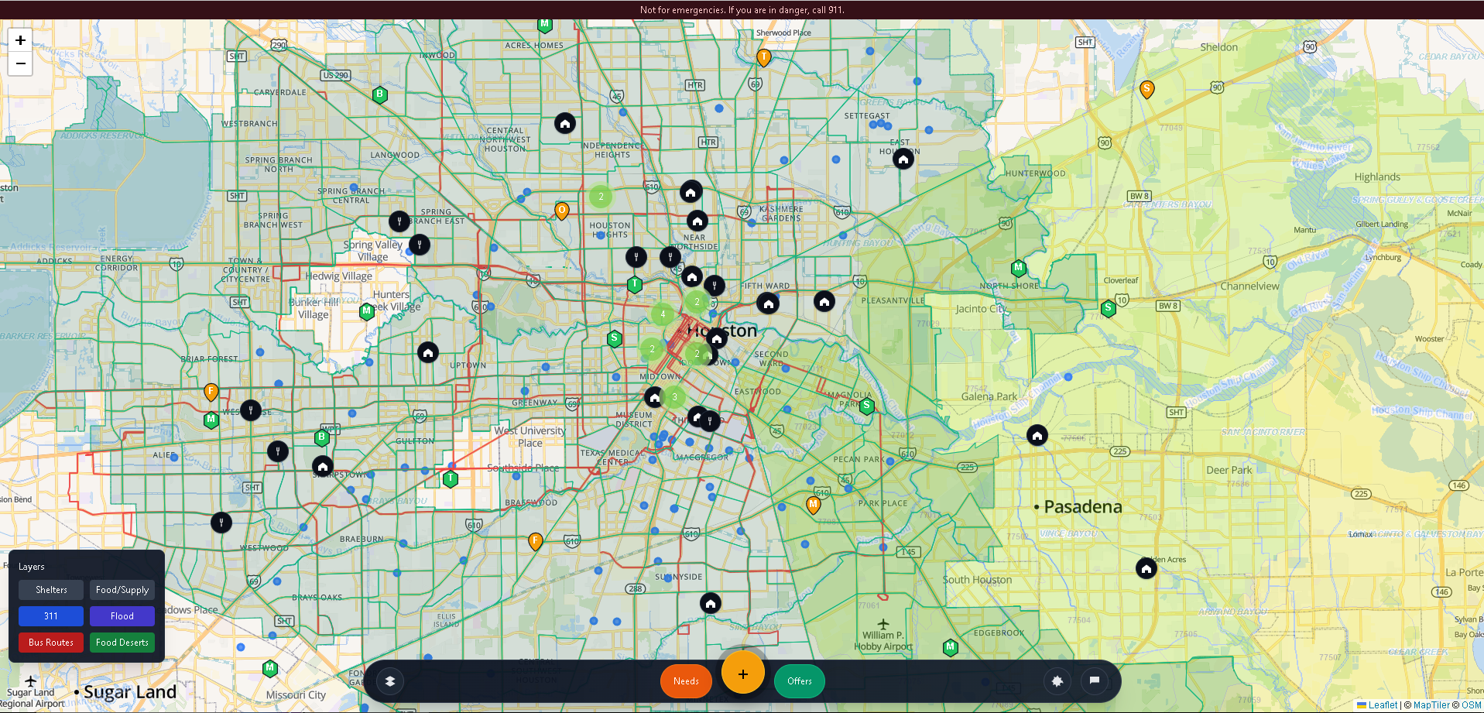The width and height of the screenshot is (1484, 713).
Task: Open the OSM attribution link
Action: click(x=1471, y=705)
